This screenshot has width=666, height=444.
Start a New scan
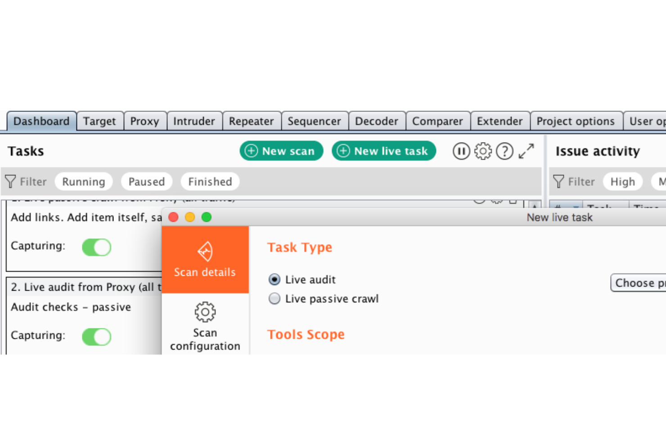[x=281, y=151]
